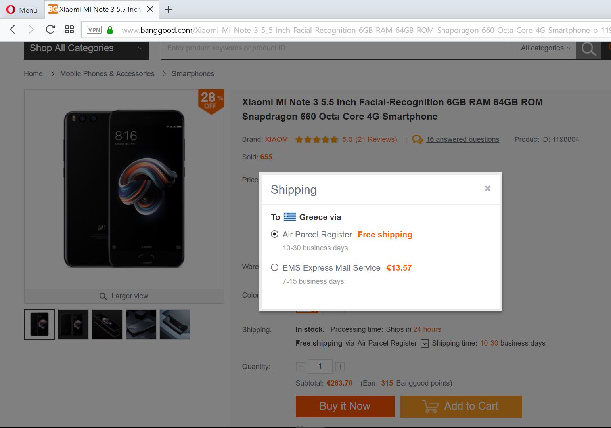The height and width of the screenshot is (428, 611).
Task: Open a new browser tab
Action: tap(169, 9)
